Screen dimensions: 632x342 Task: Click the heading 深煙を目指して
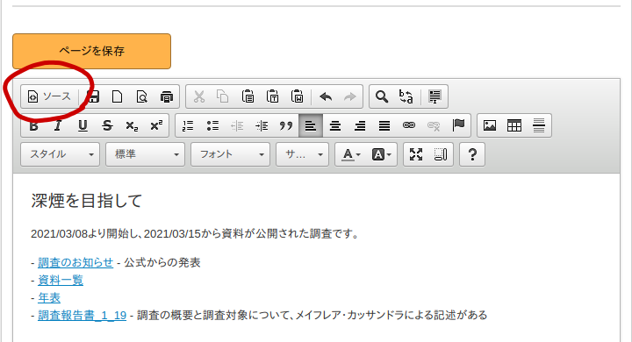87,201
